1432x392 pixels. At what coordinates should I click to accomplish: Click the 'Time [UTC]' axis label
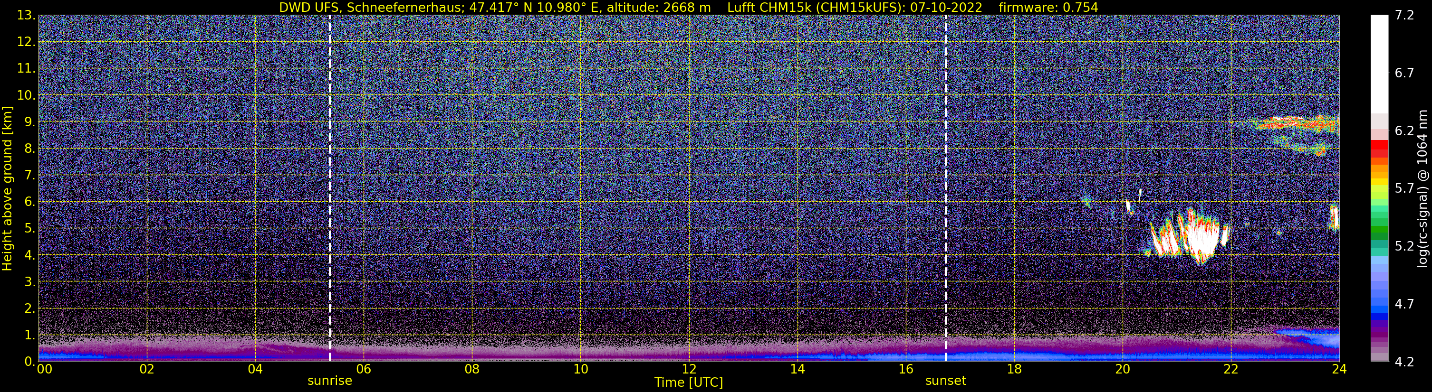pyautogui.click(x=689, y=383)
